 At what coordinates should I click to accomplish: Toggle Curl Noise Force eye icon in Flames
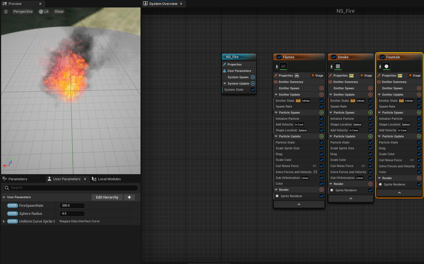(314, 166)
